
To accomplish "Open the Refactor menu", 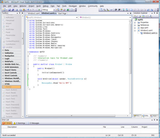I will [23, 6].
